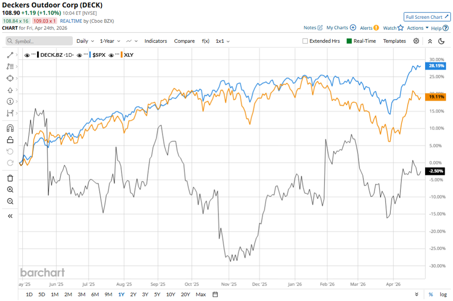Pick the numbered label annotation tool
This screenshot has height=301, width=453.
pyautogui.click(x=10, y=101)
